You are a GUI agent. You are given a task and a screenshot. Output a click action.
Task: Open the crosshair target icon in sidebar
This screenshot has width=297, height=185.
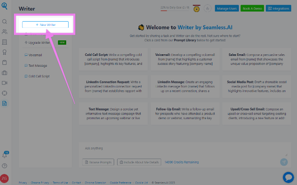click(x=4, y=93)
